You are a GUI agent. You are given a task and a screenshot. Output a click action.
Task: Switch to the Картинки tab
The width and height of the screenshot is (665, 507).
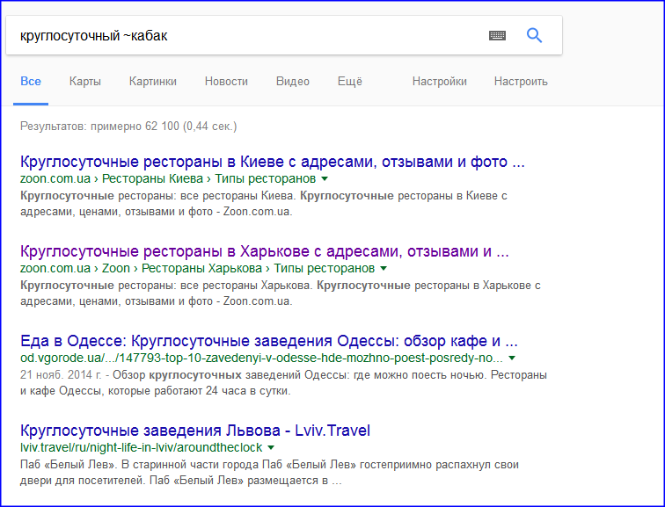[153, 82]
